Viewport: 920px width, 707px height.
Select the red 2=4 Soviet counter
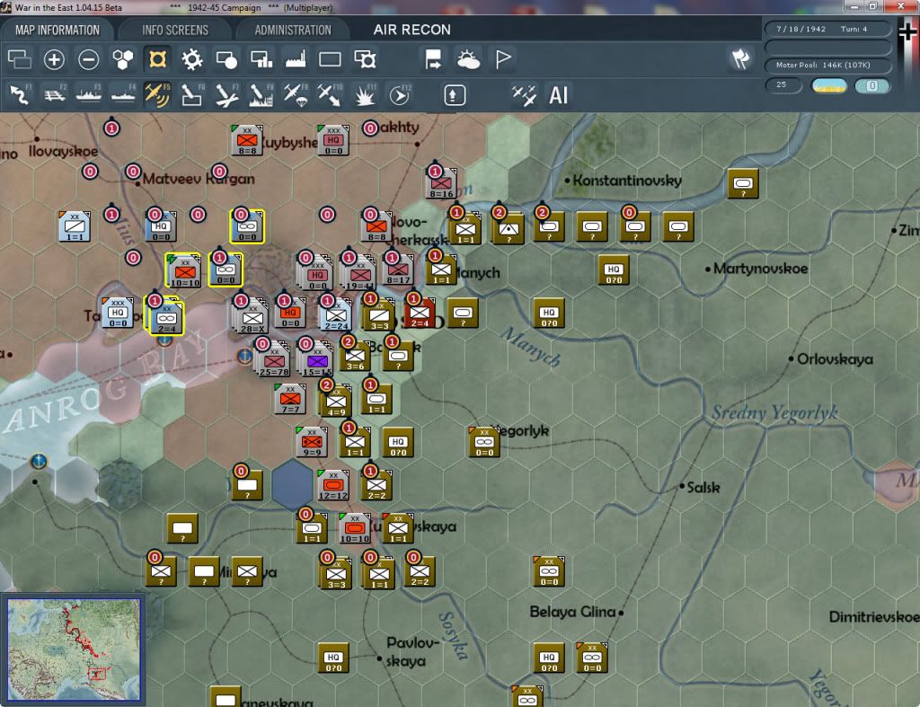pos(420,313)
